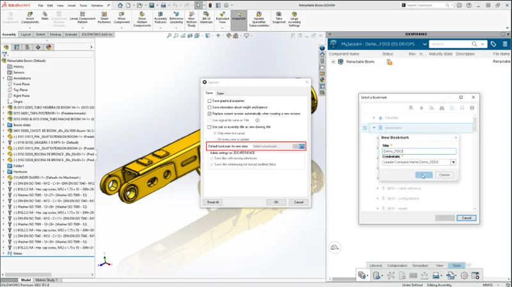Uncheck Replace current revision automatically option
This screenshot has width=512, height=287.
[x=209, y=113]
